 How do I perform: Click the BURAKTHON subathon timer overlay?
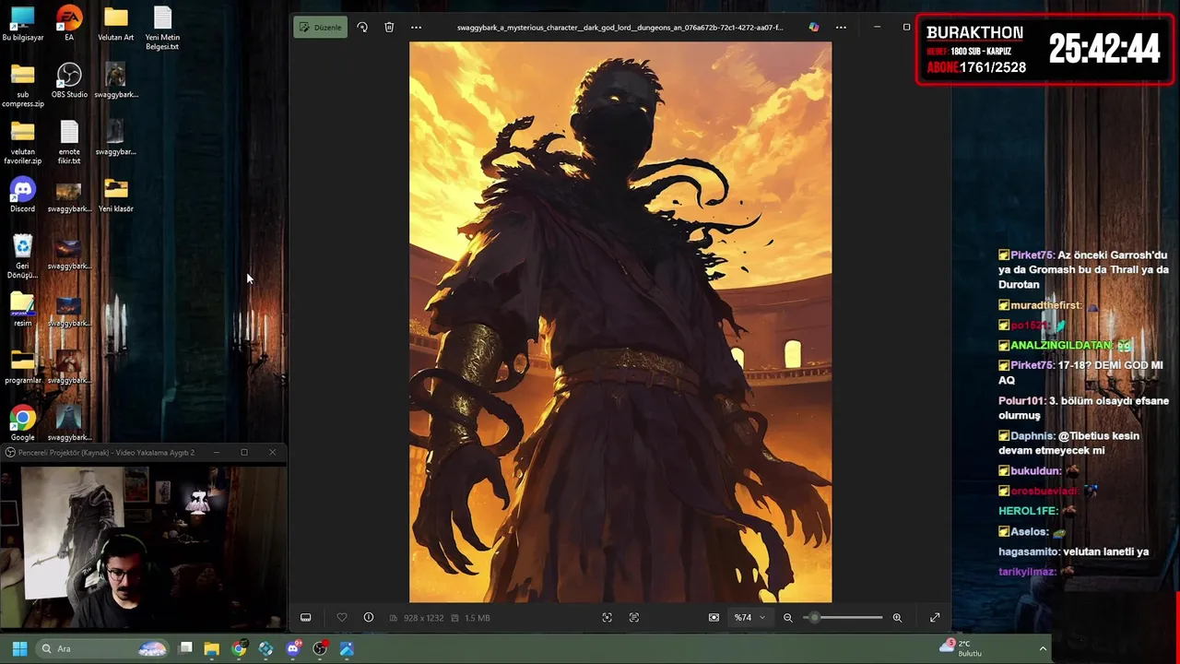(x=1045, y=50)
